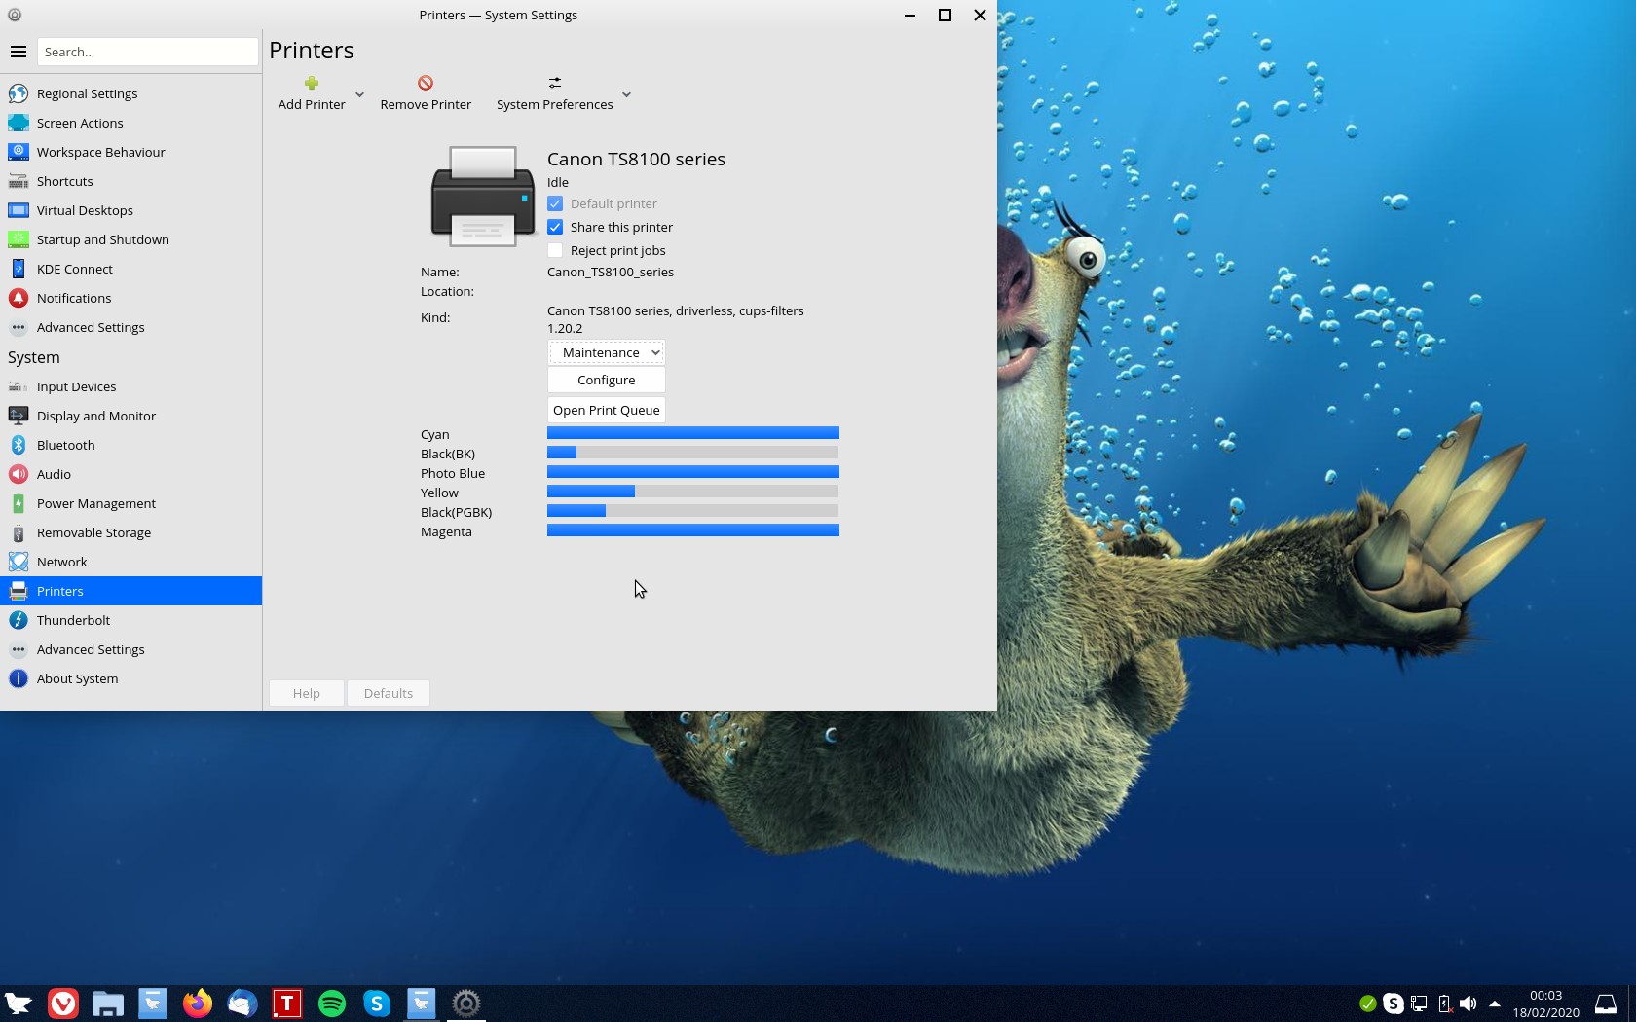
Task: Open Firefox from the taskbar
Action: (198, 1003)
